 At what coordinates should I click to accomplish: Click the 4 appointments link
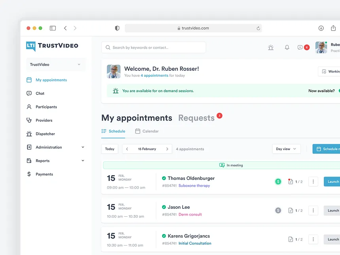[154, 76]
